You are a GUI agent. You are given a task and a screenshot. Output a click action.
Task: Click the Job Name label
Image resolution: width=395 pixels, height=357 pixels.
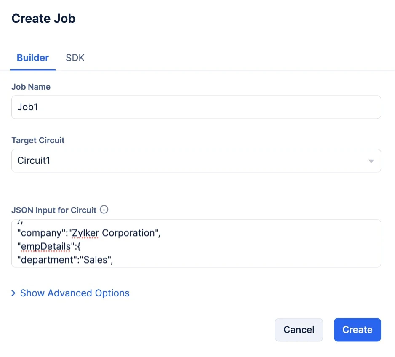tap(31, 87)
